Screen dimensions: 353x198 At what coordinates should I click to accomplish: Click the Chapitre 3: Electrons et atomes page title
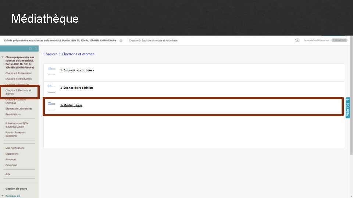pos(69,54)
